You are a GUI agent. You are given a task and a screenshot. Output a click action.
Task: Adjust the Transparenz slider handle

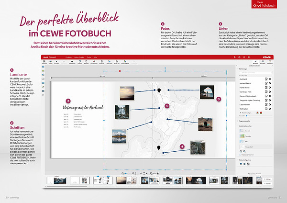(247, 116)
